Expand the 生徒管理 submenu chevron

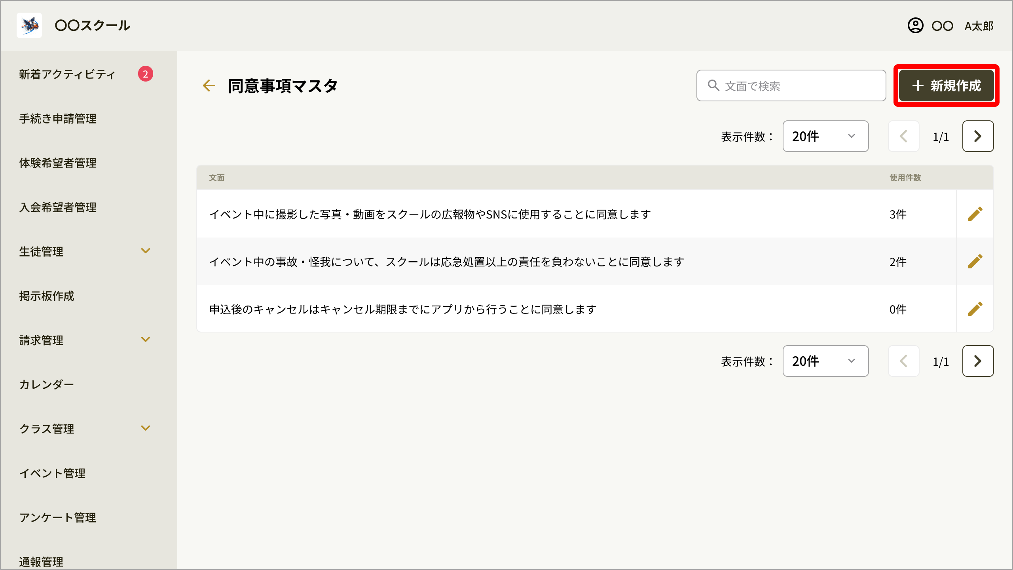coord(146,251)
